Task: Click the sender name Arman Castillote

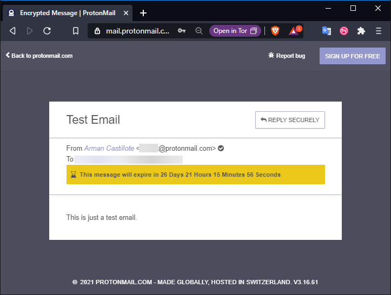Action: pyautogui.click(x=109, y=148)
